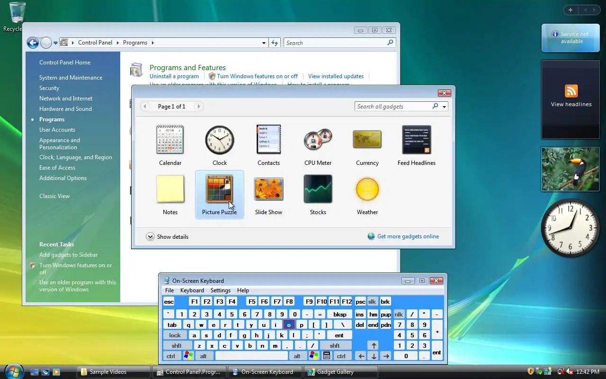Click the bksp key on keyboard
Screen dimensions: 606x379
tap(339, 314)
